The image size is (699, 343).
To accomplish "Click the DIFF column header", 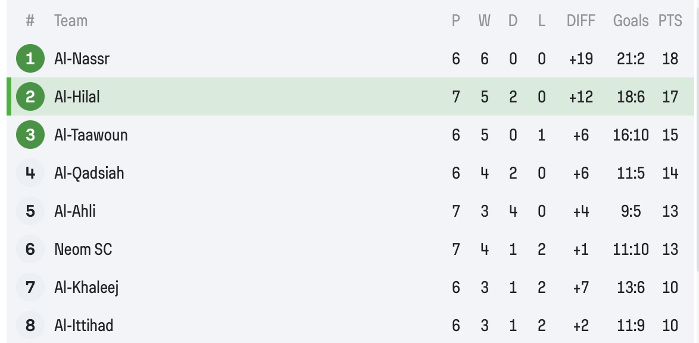I will click(581, 21).
